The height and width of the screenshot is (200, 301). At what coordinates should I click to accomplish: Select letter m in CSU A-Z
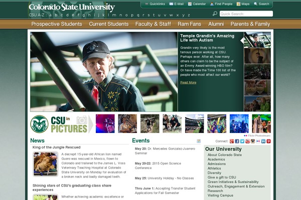pos(114,15)
